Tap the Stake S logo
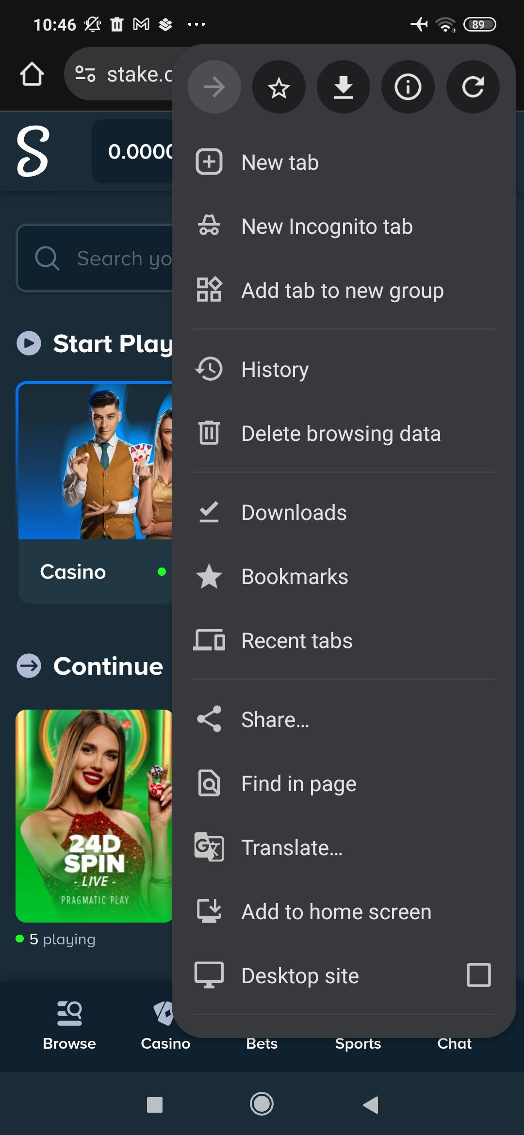This screenshot has height=1135, width=524. pos(33,151)
